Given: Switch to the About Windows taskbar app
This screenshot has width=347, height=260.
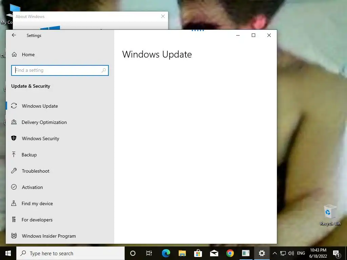Looking at the screenshot, I should pos(246,253).
